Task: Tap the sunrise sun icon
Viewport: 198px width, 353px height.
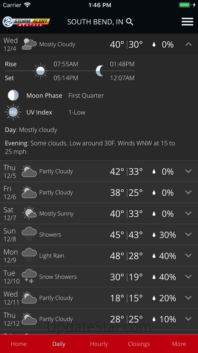Action: (41, 71)
